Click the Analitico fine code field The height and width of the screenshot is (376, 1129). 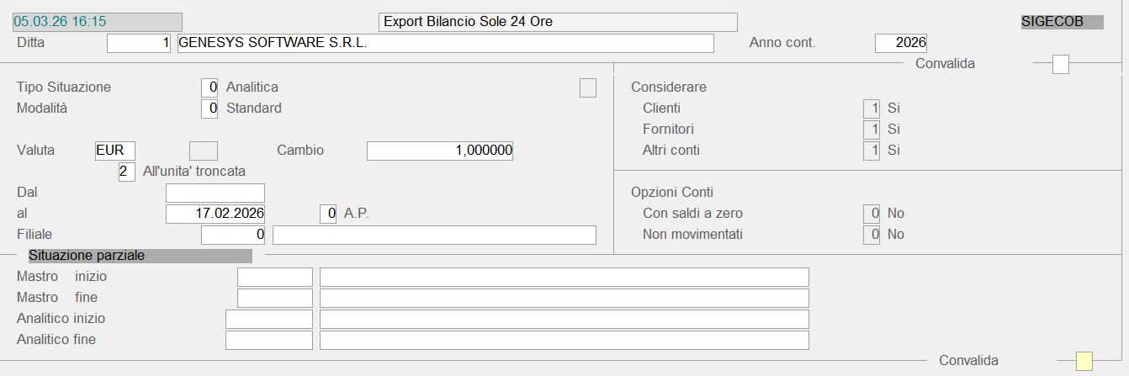[x=268, y=340]
